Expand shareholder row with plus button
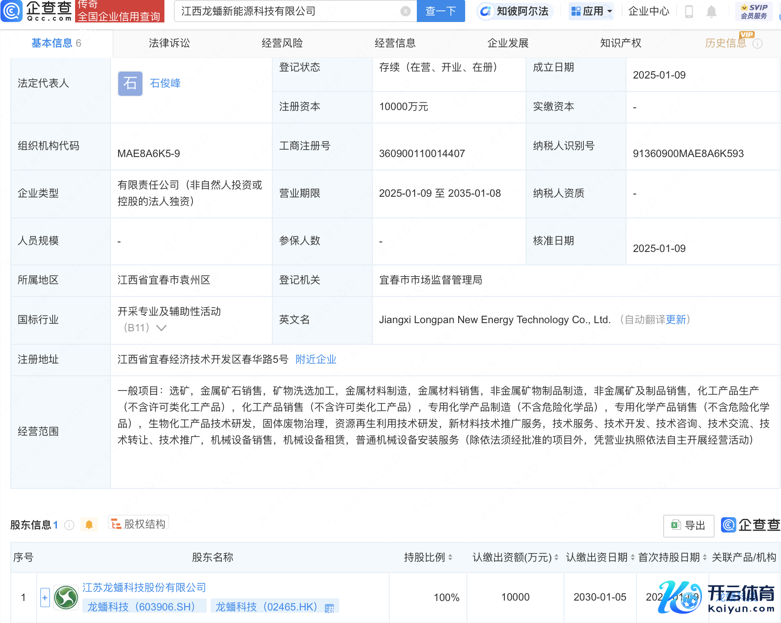Image resolution: width=781 pixels, height=623 pixels. point(45,598)
